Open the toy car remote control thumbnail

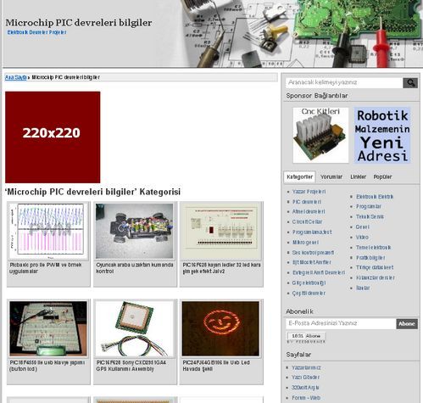(x=135, y=231)
